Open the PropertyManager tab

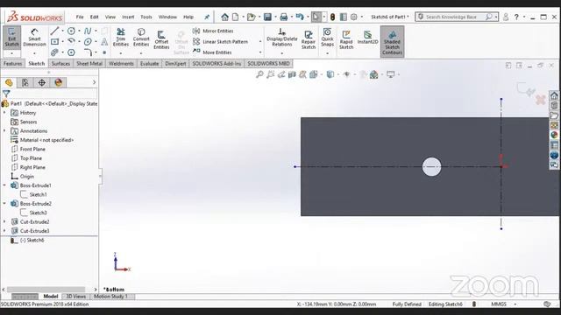click(x=25, y=82)
